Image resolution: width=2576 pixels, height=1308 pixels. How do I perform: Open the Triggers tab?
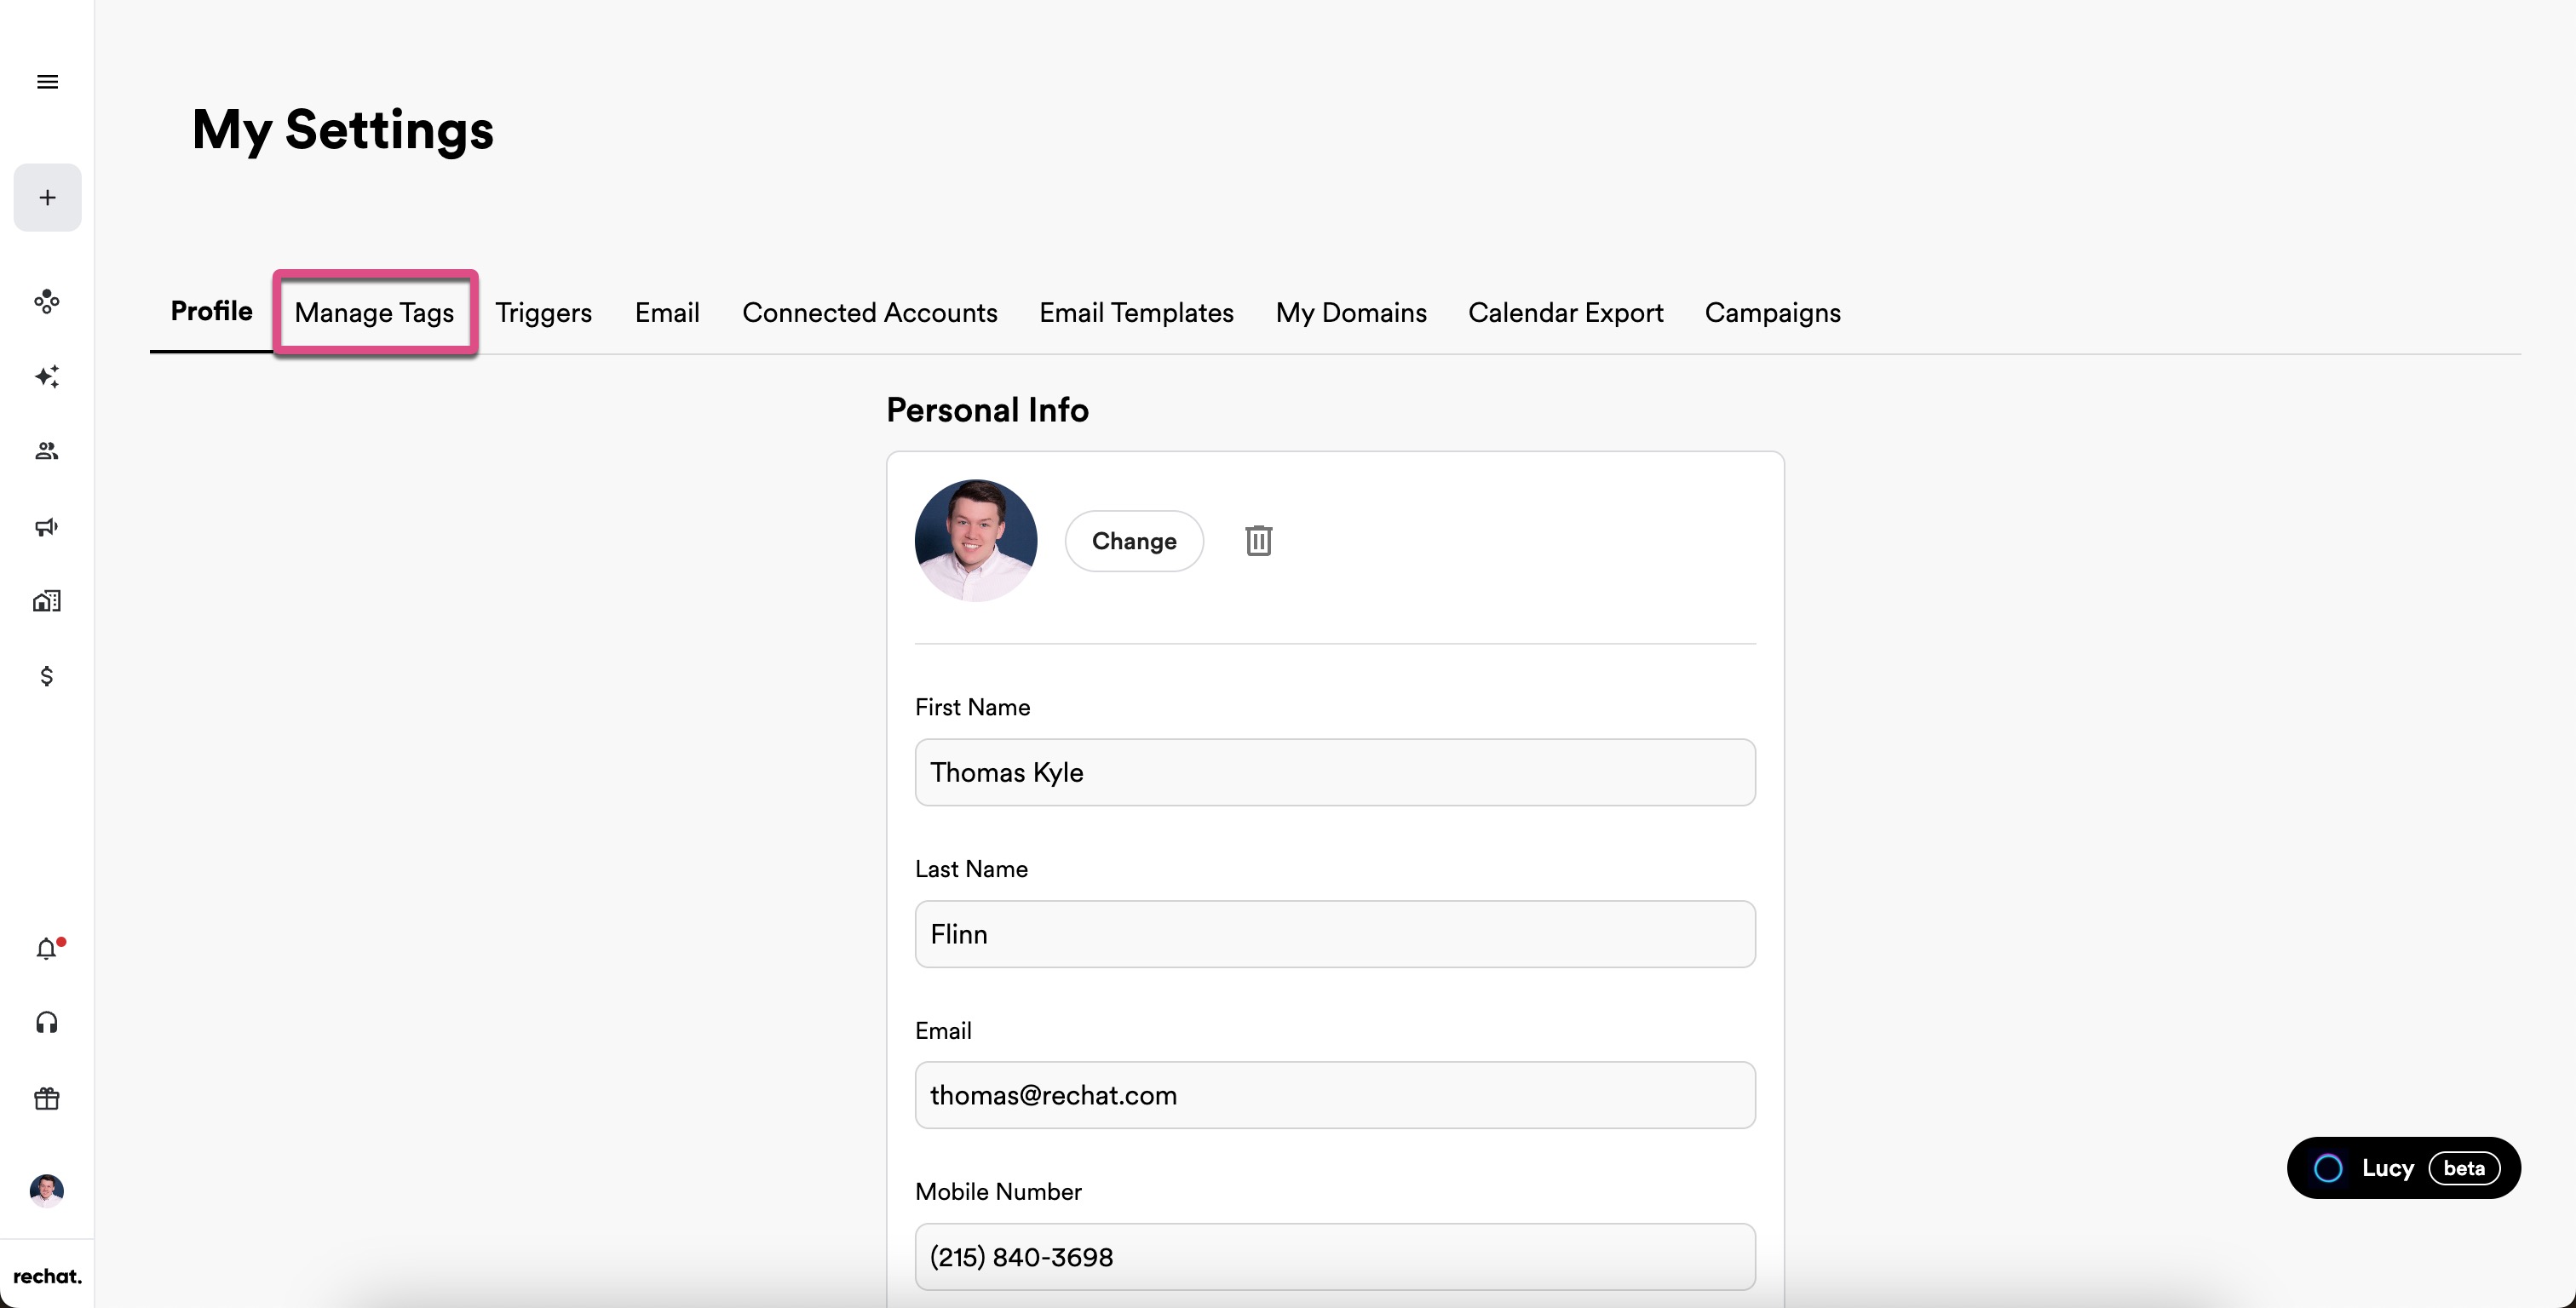(x=543, y=313)
